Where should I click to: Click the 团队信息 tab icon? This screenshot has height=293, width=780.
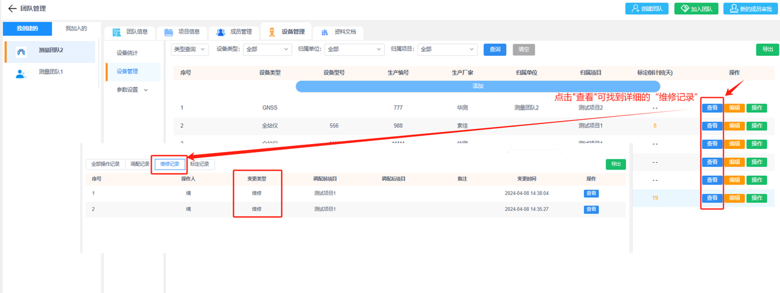pyautogui.click(x=116, y=32)
